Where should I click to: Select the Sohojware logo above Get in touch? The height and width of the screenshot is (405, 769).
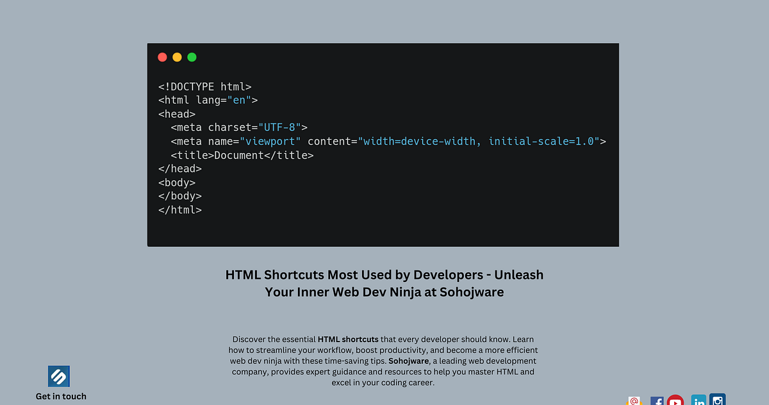(58, 376)
